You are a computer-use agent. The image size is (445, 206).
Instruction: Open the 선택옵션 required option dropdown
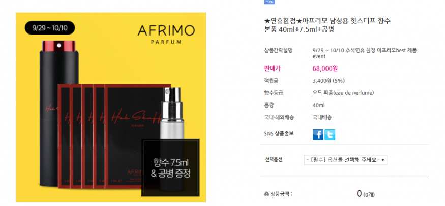click(345, 160)
